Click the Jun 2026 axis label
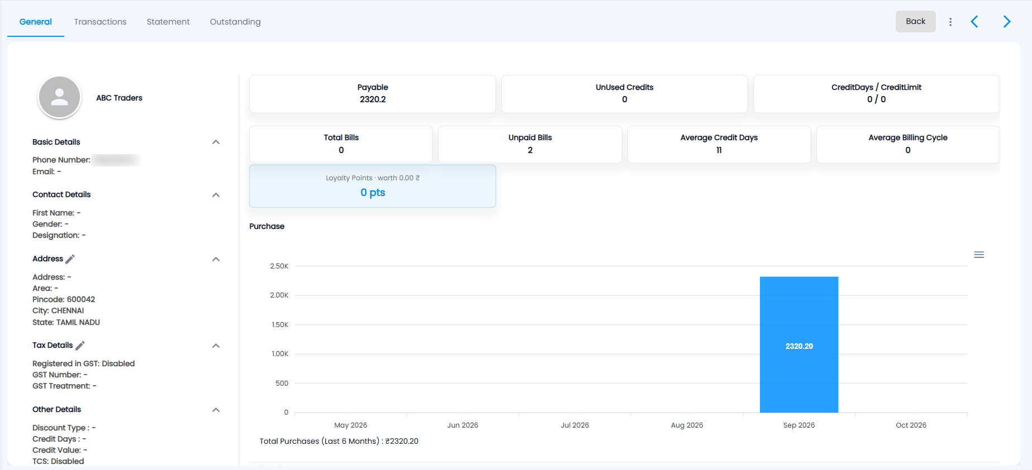Screen dimensions: 1032x470 point(463,425)
